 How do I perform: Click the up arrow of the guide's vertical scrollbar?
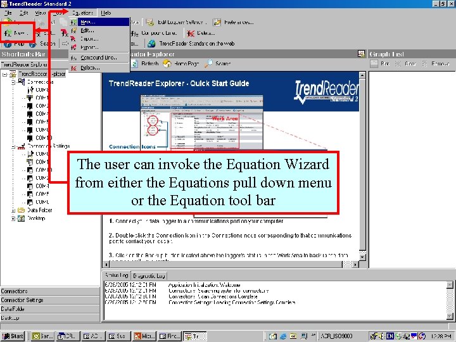click(362, 75)
